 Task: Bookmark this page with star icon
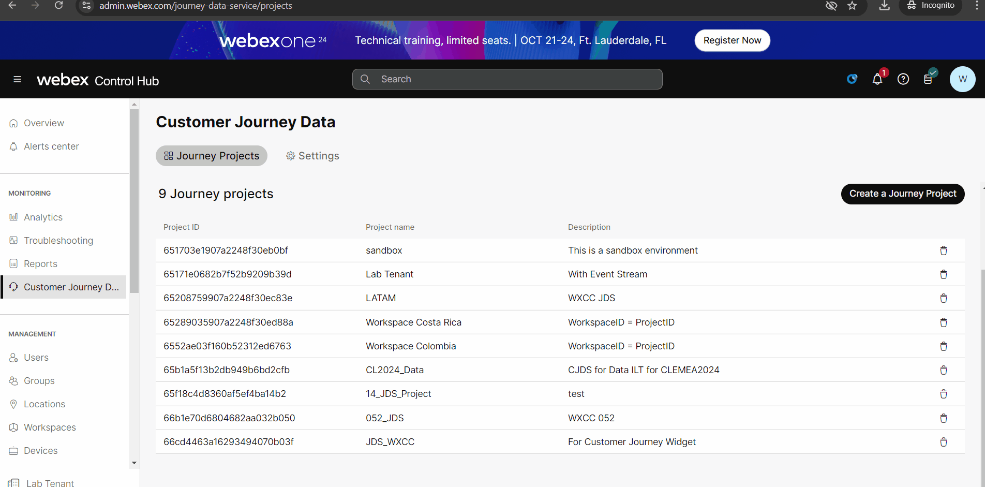852,6
